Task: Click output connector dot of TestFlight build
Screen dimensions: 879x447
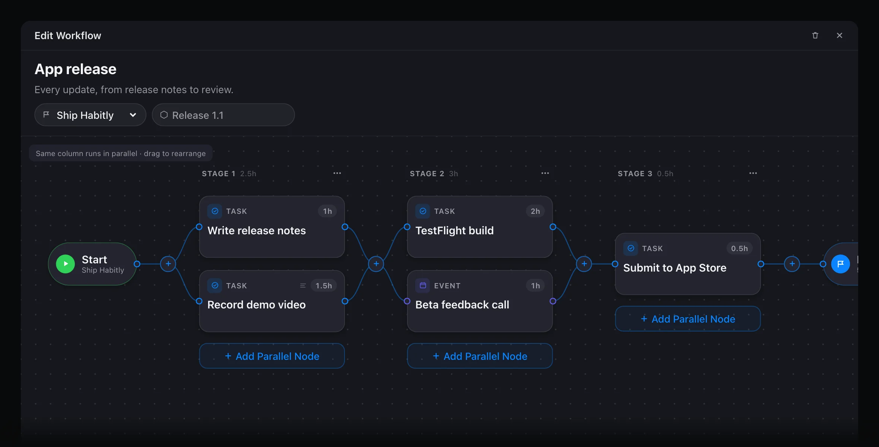Action: click(x=553, y=227)
